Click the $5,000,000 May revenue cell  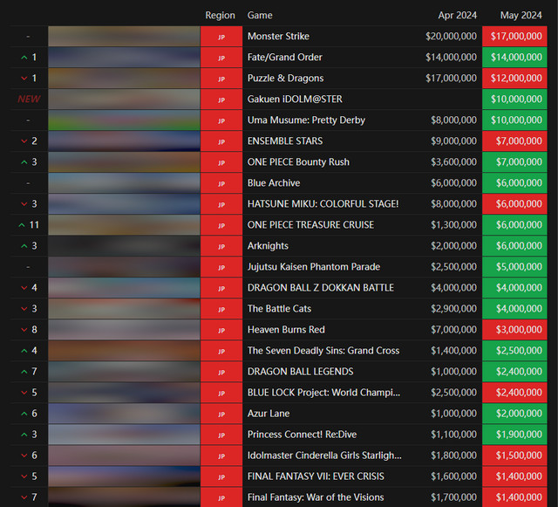[x=514, y=267]
